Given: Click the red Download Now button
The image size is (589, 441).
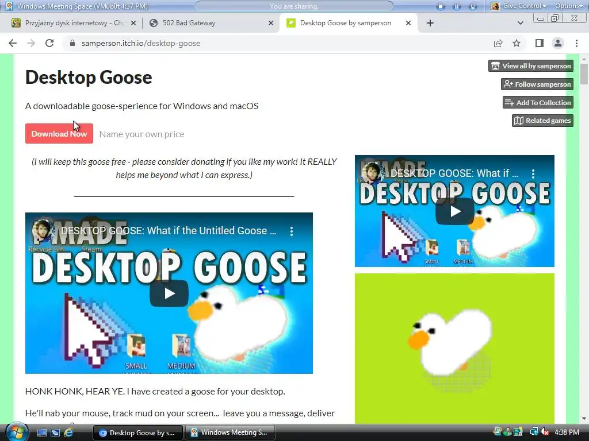Looking at the screenshot, I should [59, 133].
